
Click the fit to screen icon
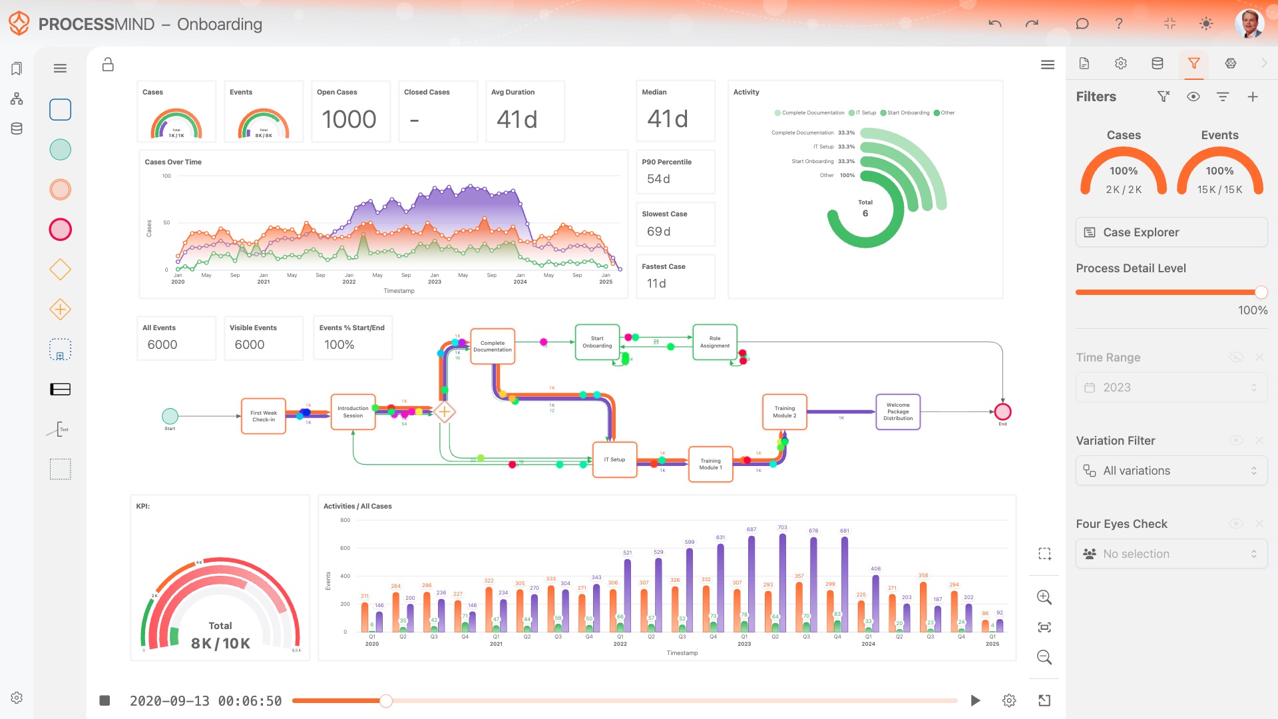point(1044,627)
